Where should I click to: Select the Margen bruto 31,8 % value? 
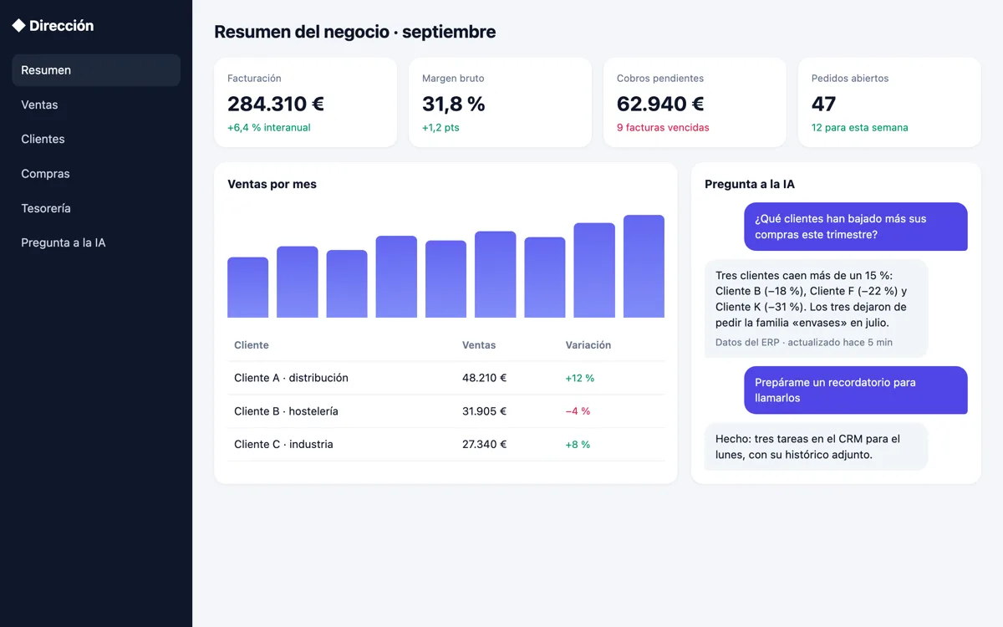tap(454, 104)
